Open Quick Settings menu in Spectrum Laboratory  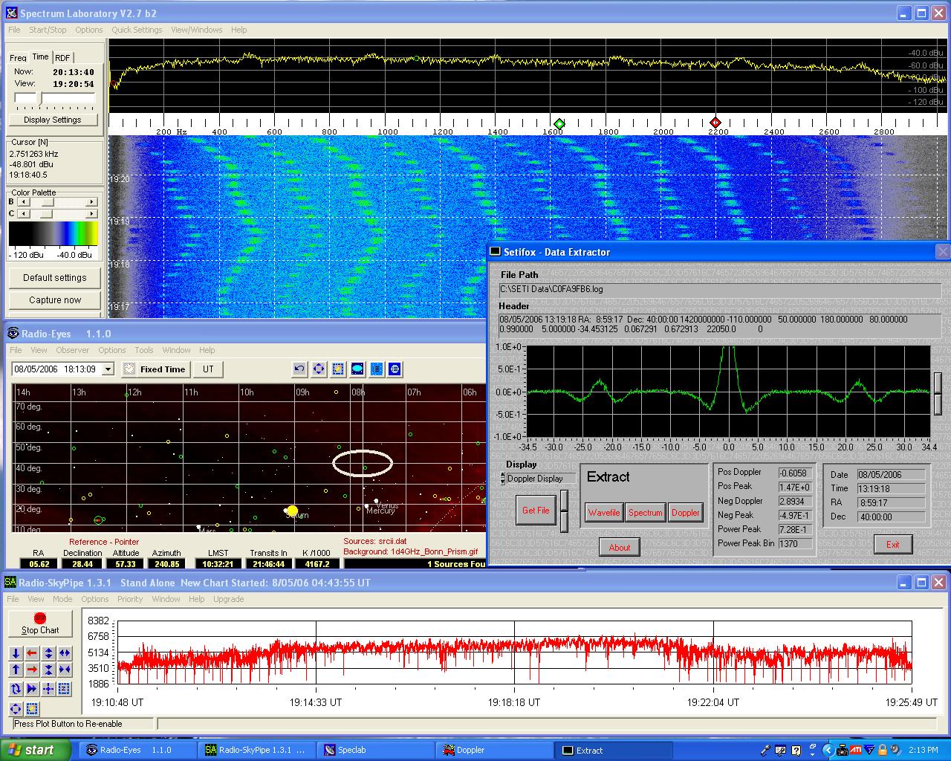[x=137, y=30]
